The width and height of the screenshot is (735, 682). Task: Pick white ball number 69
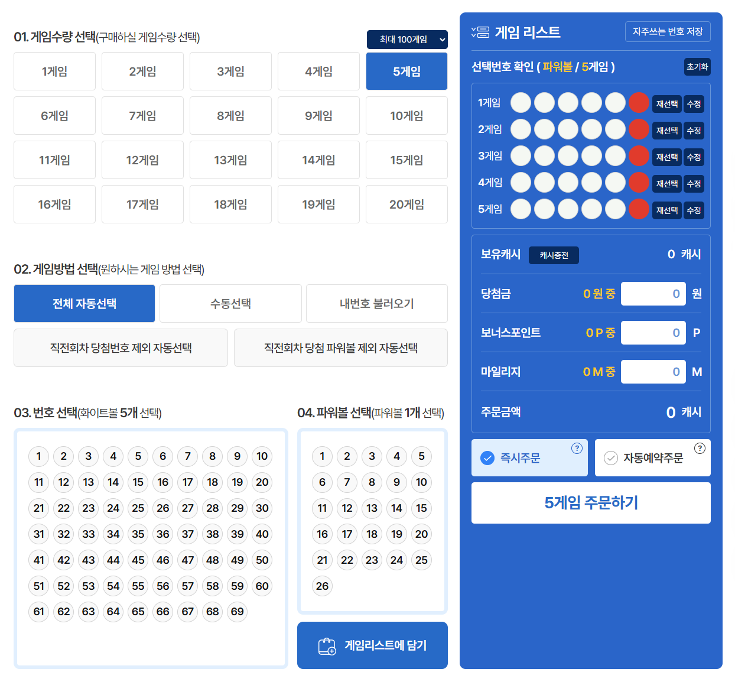pyautogui.click(x=238, y=612)
